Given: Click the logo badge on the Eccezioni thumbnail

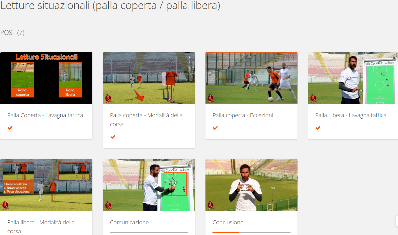Looking at the screenshot, I should [x=211, y=98].
